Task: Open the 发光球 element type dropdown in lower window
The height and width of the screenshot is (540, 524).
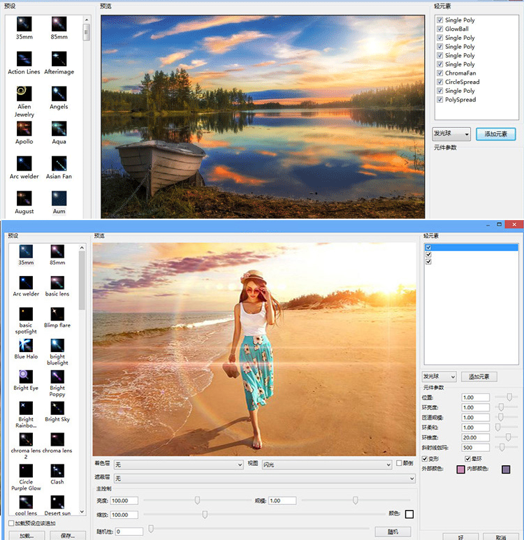Action: point(439,377)
